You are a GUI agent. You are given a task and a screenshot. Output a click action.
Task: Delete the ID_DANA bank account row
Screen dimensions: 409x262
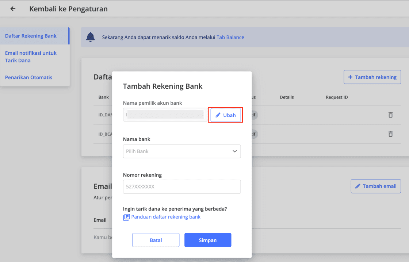390,115
